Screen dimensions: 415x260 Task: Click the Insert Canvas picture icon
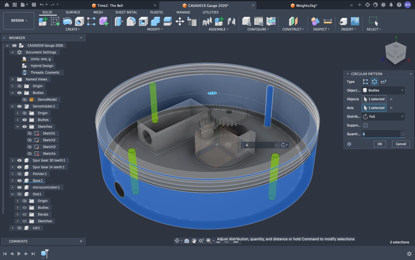[355, 21]
